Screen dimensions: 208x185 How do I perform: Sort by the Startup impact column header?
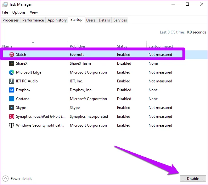click(161, 46)
